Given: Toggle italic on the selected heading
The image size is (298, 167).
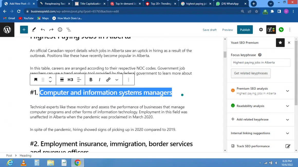Looking at the screenshot, I should (99, 80).
